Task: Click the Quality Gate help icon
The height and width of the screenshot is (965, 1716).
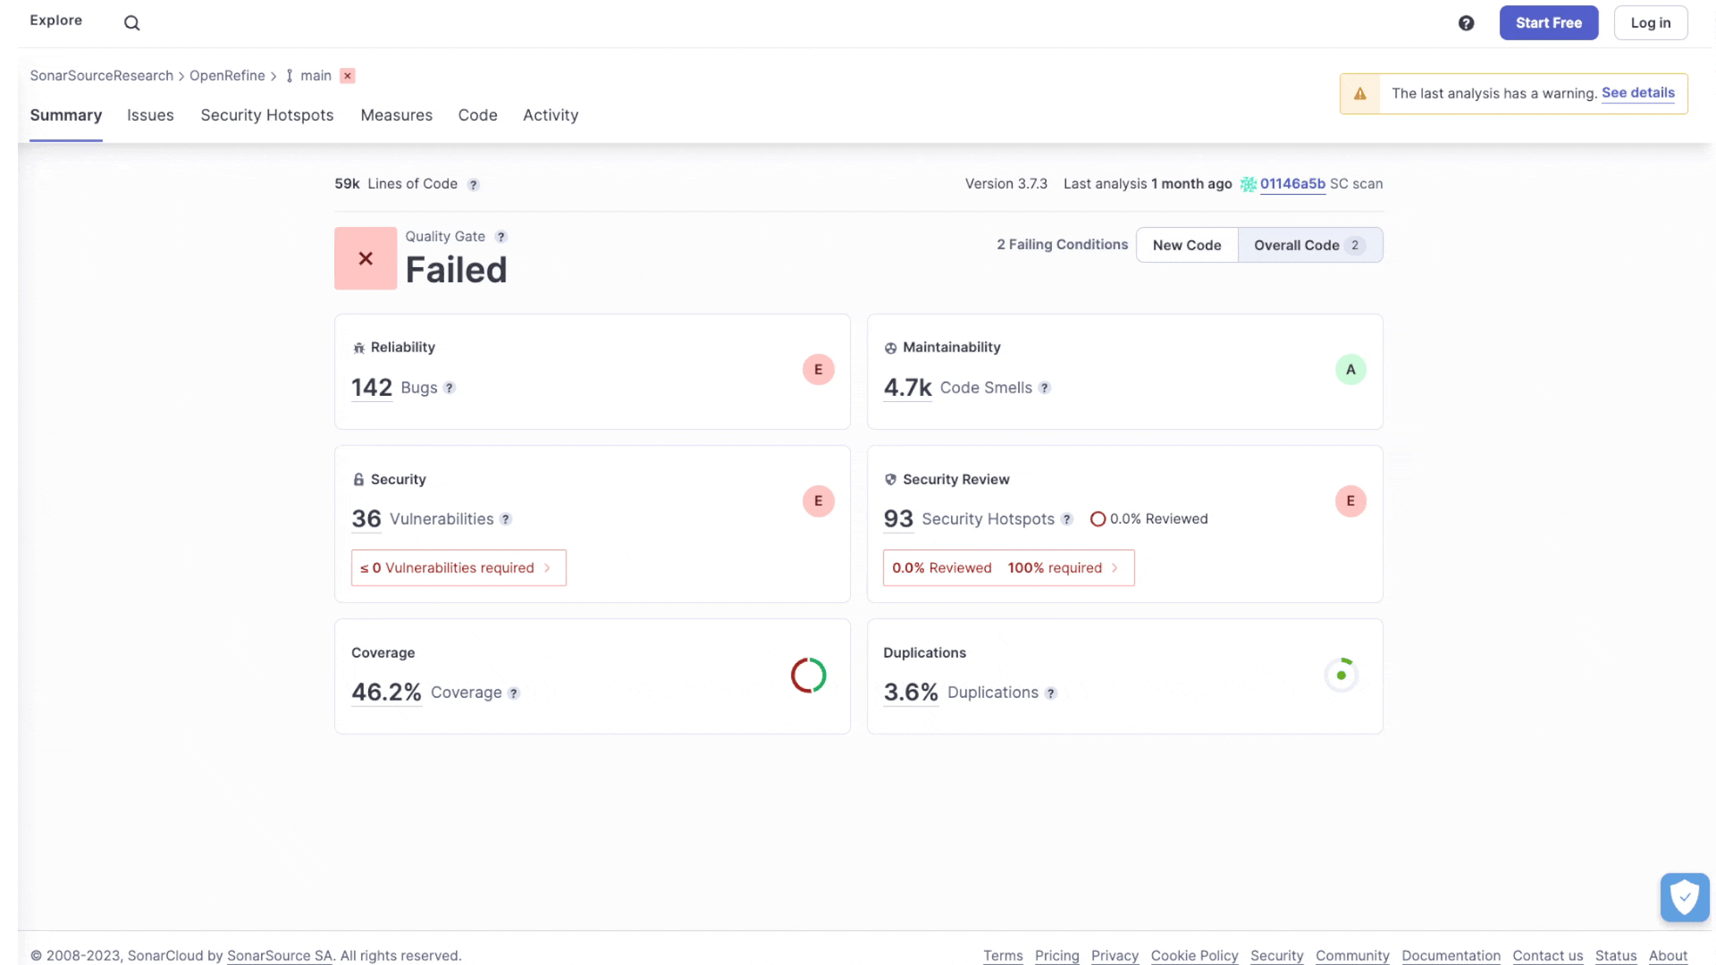Action: point(501,237)
